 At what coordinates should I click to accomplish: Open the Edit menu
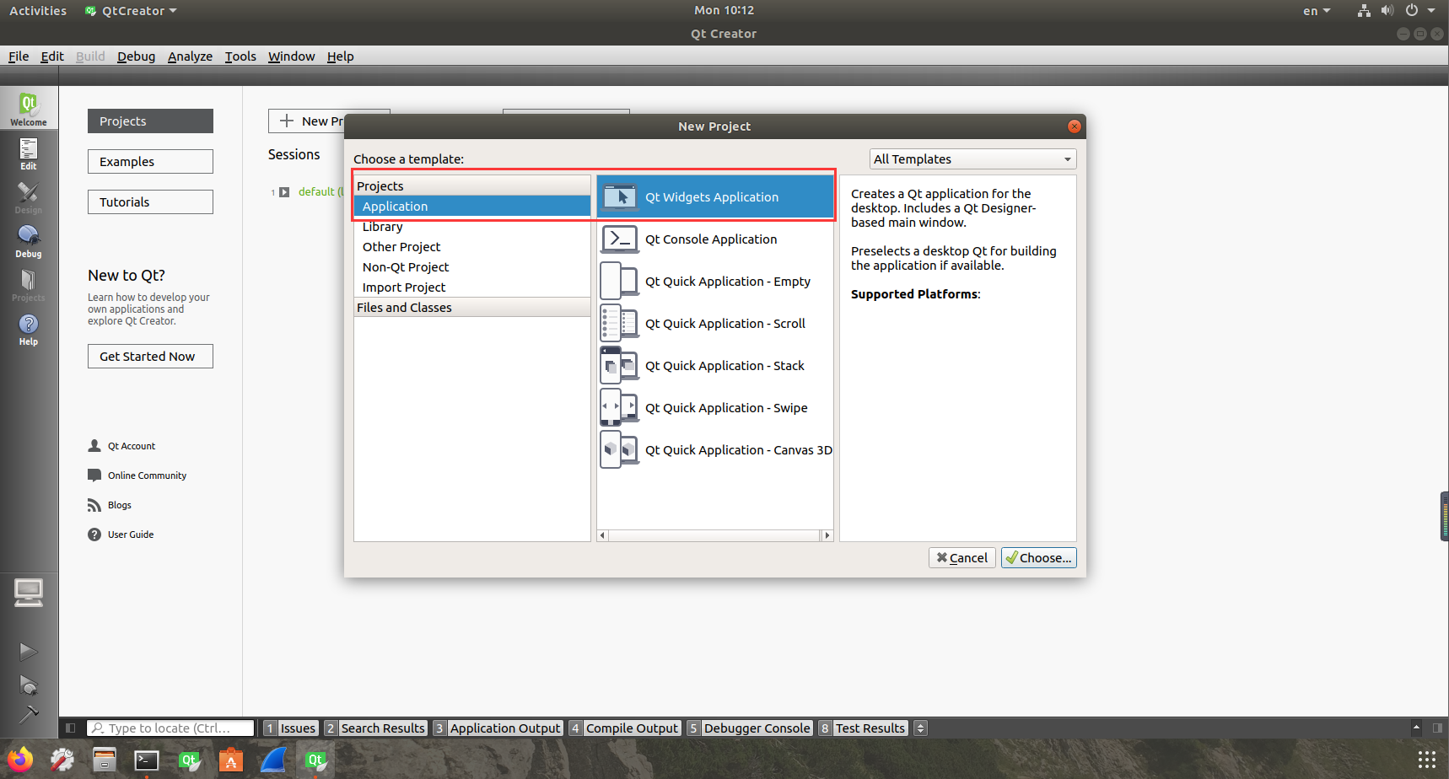coord(52,56)
